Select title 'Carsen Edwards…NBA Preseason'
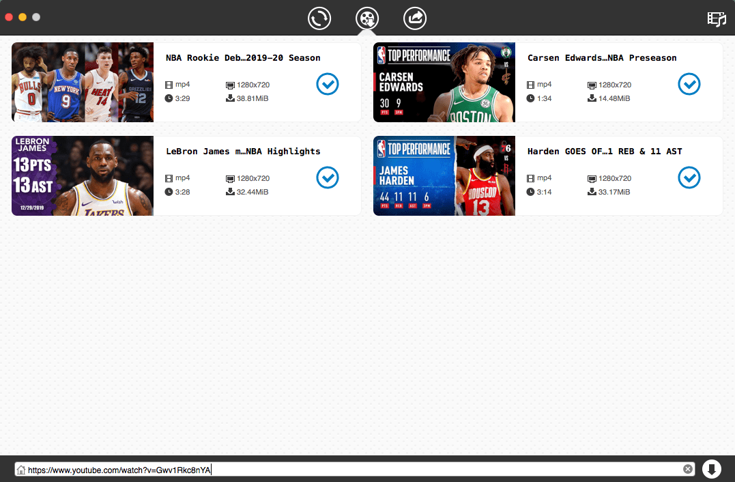735x482 pixels. (x=602, y=57)
